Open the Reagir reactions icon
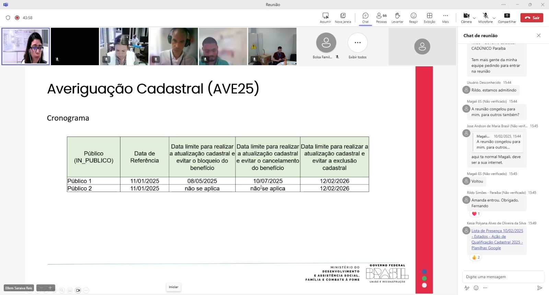This screenshot has height=295, width=549. tap(413, 16)
